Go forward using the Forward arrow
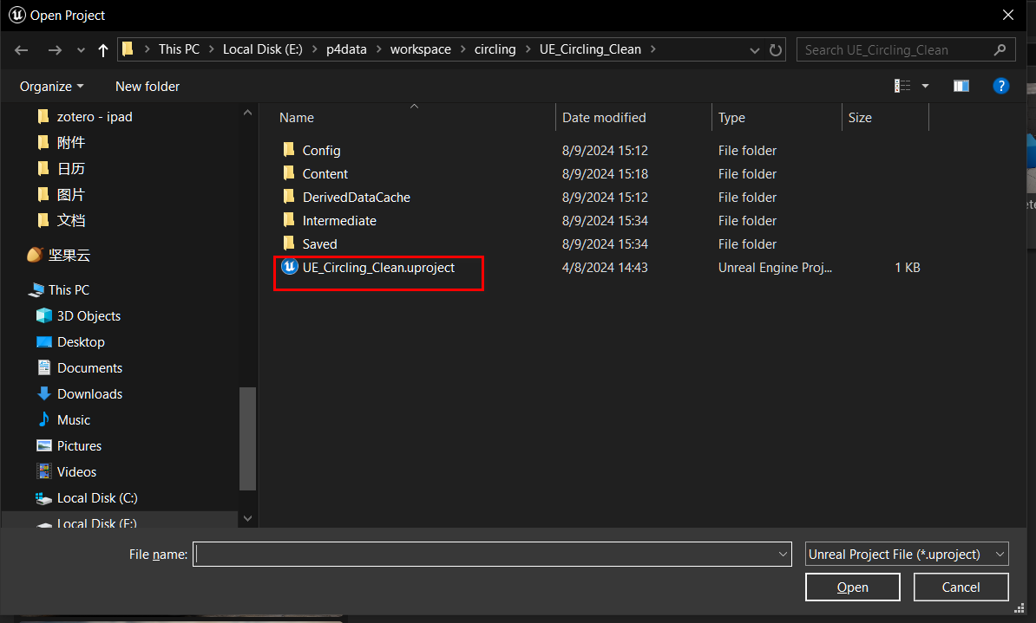 55,50
